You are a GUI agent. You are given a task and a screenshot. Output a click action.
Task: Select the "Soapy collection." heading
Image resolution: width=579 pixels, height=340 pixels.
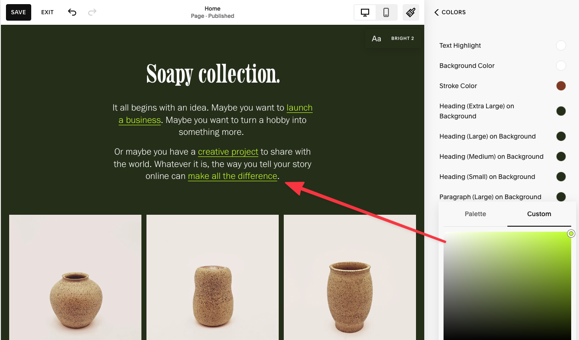coord(213,73)
